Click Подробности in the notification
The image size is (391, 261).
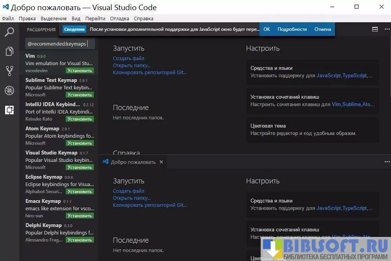(x=292, y=29)
